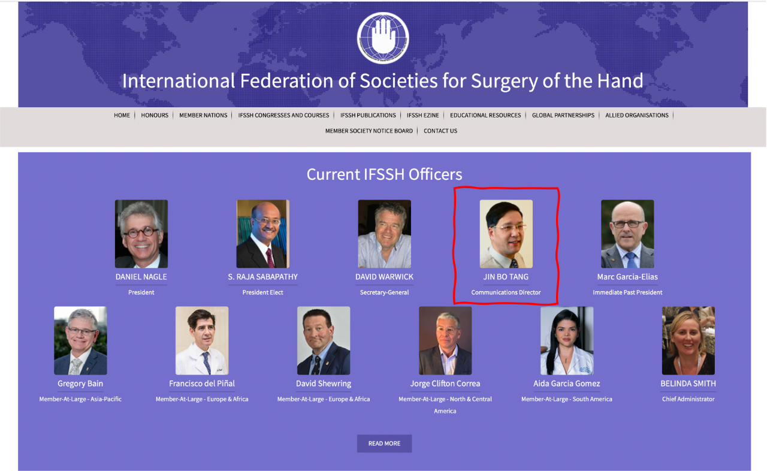
Task: Open GLOBAL PARTNERSHIPS menu item
Action: (x=563, y=115)
